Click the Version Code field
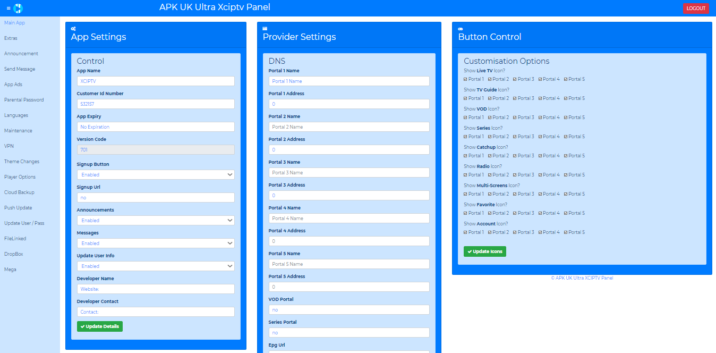This screenshot has width=716, height=353. [156, 149]
